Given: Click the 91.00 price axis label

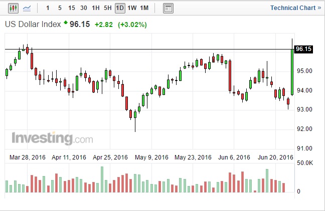Looking at the screenshot, I should pyautogui.click(x=304, y=148).
